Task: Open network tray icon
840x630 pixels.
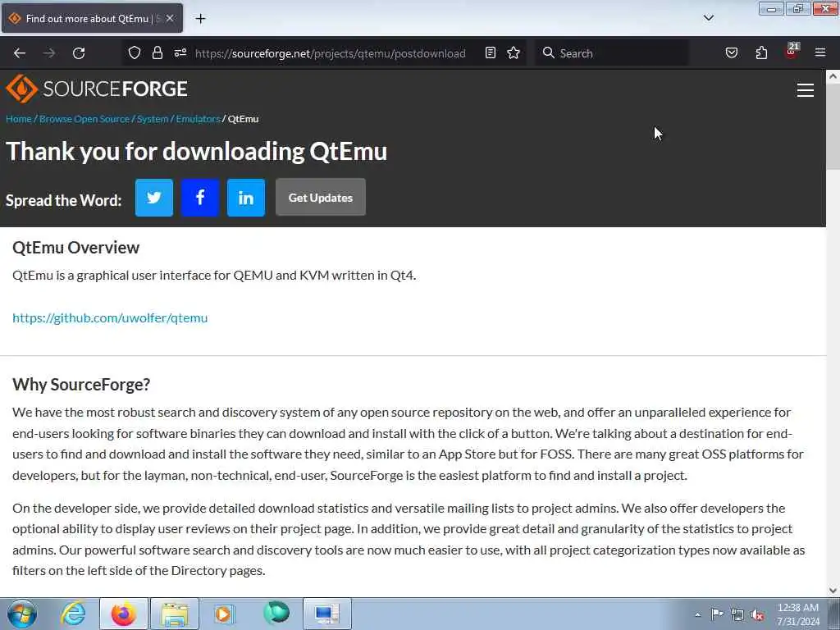Action: click(x=737, y=614)
